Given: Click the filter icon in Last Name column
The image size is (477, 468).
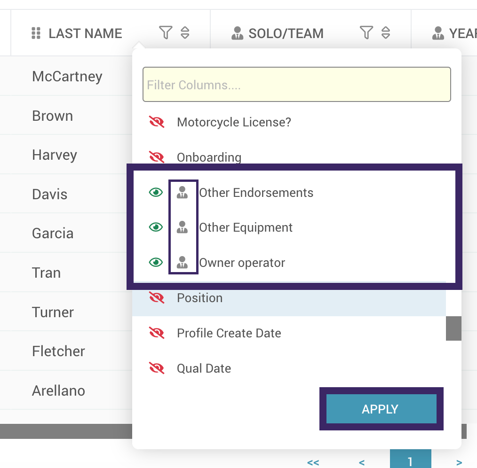Looking at the screenshot, I should click(x=165, y=33).
